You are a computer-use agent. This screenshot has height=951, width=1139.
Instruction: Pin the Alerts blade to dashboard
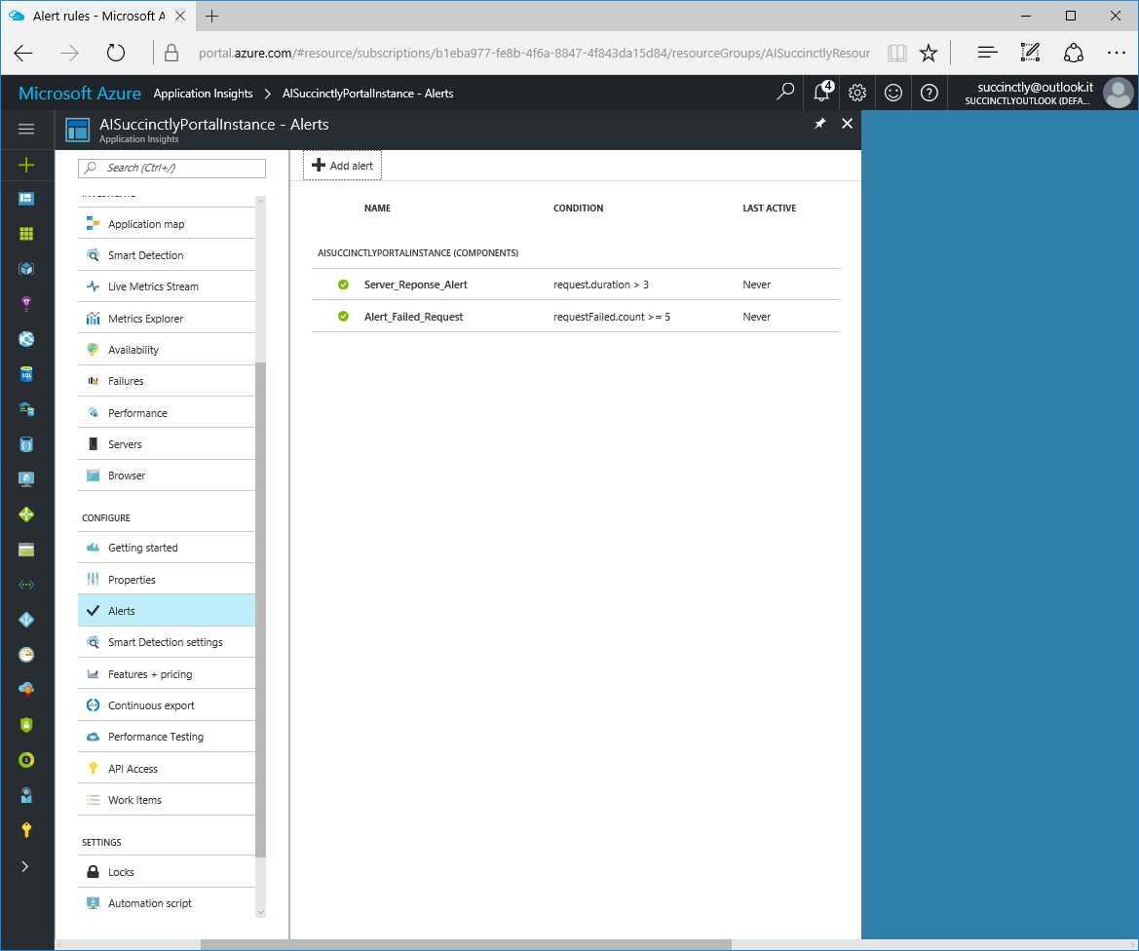pos(820,124)
